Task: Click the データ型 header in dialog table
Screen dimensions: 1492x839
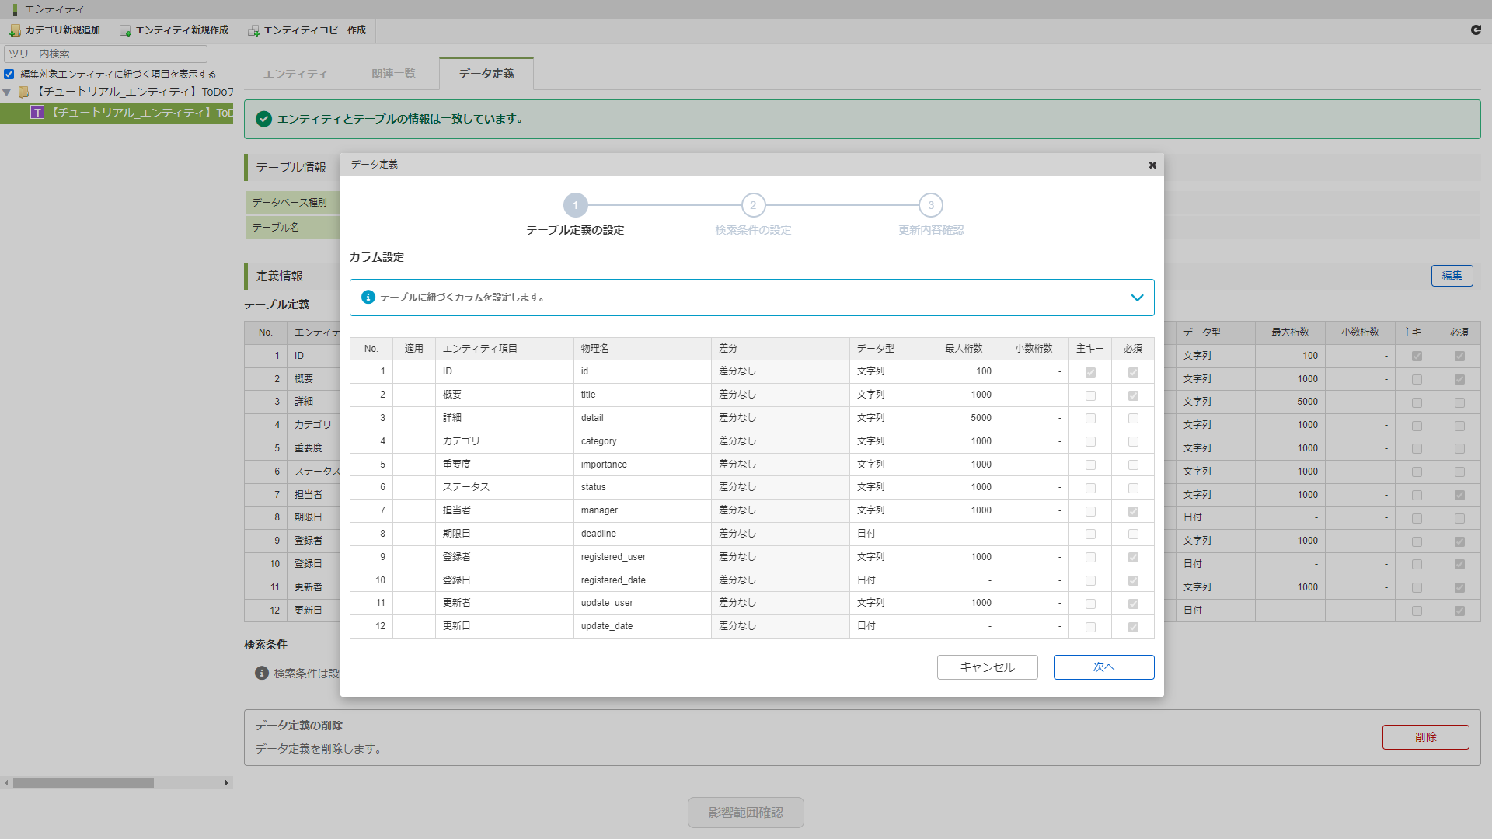Action: 889,349
